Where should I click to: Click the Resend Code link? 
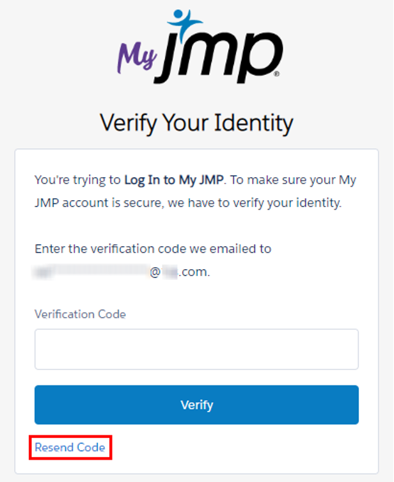[x=70, y=447]
